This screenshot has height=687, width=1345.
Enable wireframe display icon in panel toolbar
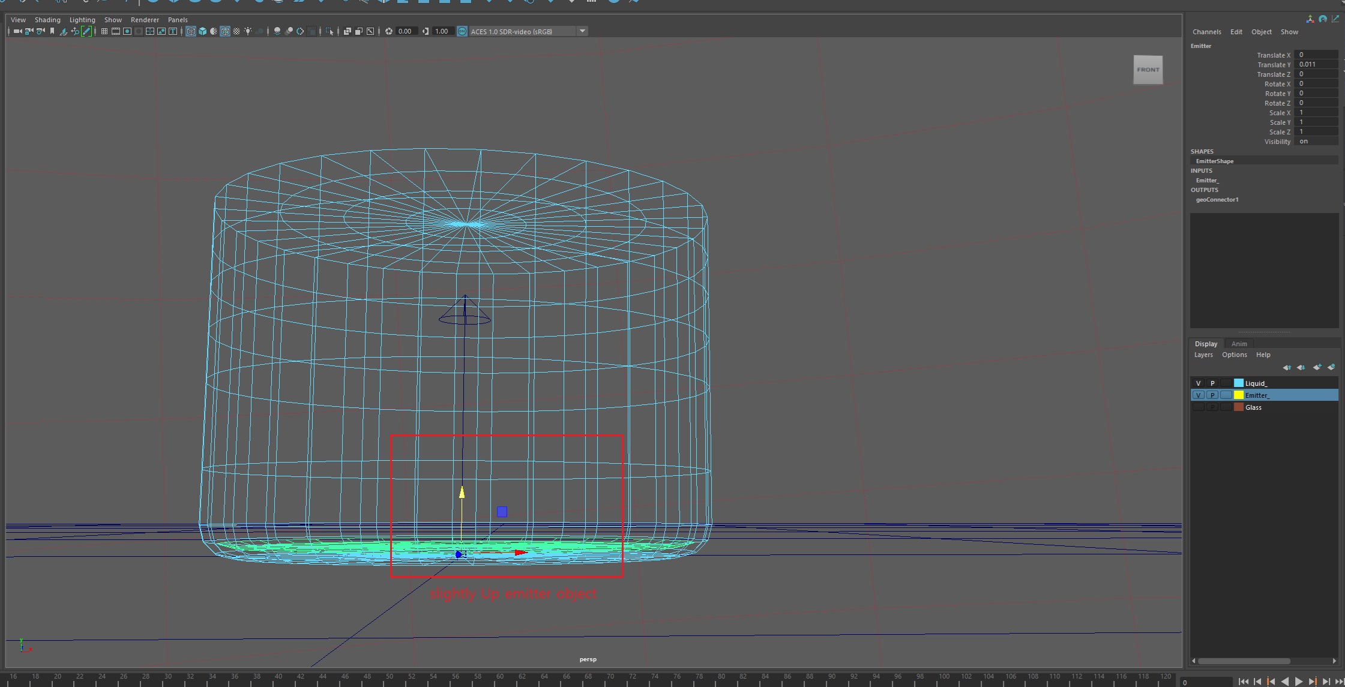(x=191, y=31)
